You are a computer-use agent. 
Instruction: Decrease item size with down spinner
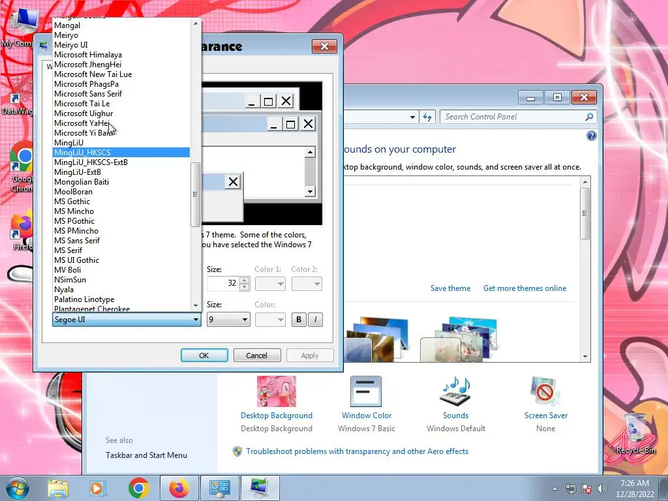coord(244,287)
